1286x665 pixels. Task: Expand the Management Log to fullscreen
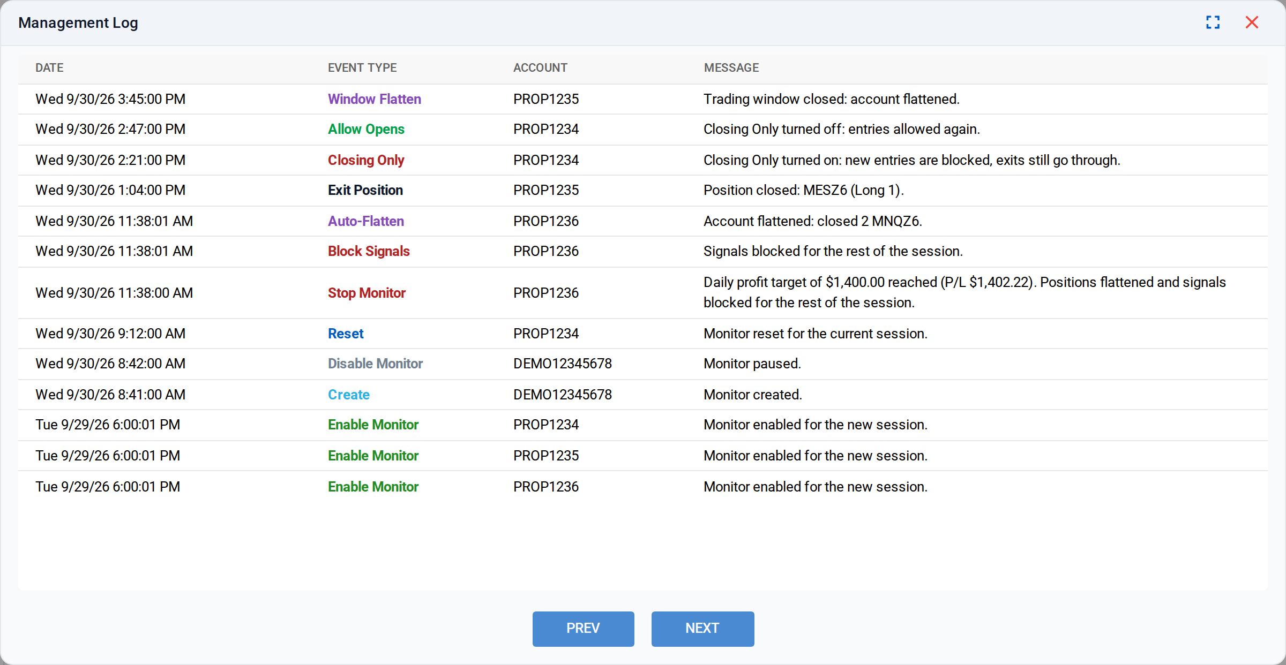tap(1213, 22)
